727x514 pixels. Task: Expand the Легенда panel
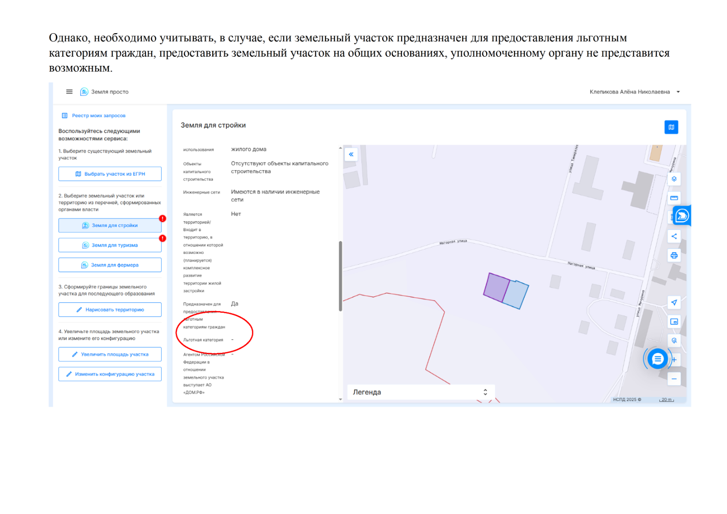point(485,392)
